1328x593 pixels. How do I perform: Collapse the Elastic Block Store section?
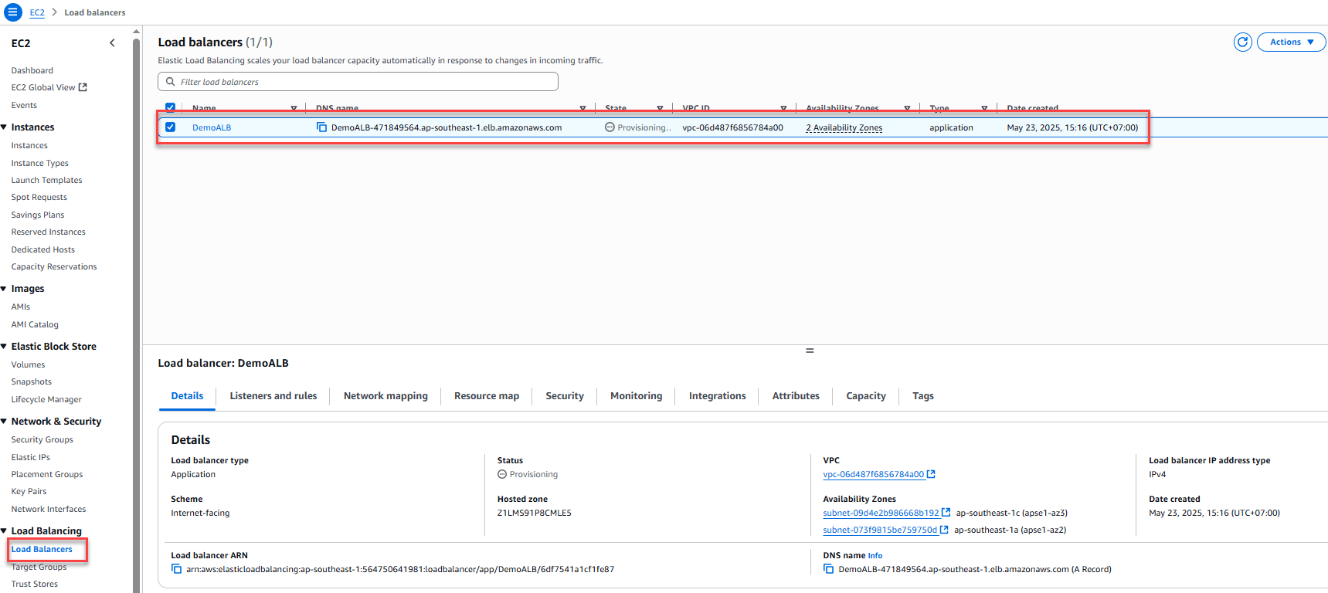tap(5, 347)
